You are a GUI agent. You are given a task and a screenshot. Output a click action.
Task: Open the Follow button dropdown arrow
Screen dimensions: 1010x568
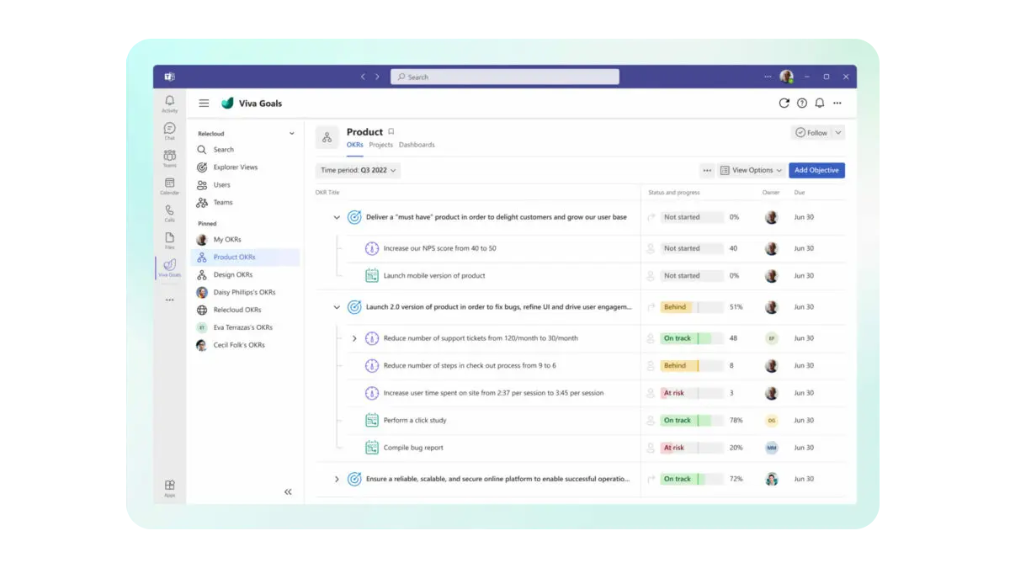pyautogui.click(x=838, y=133)
